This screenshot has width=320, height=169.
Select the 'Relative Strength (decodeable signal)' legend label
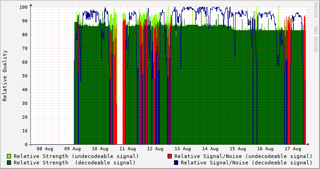pyautogui.click(x=75, y=163)
